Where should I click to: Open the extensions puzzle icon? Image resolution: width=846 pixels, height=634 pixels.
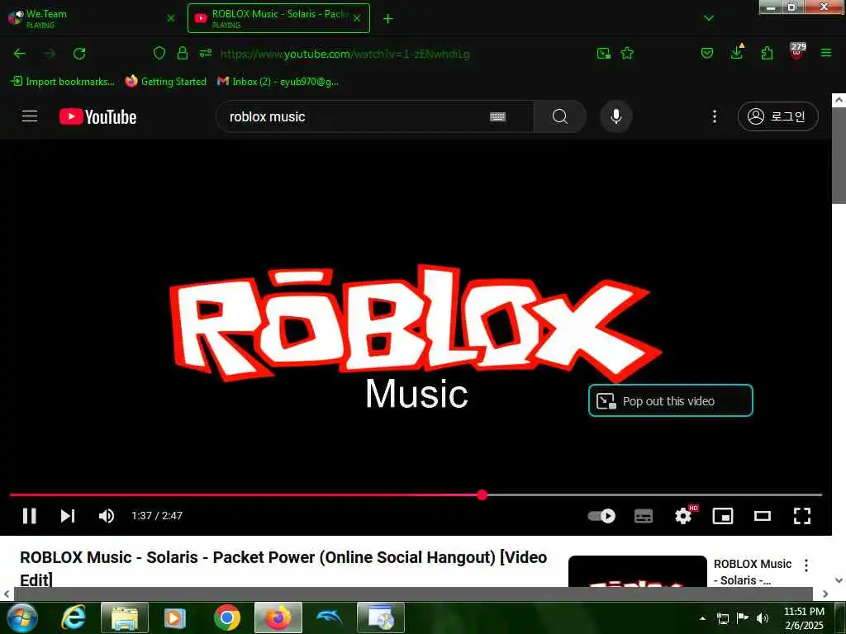[767, 54]
